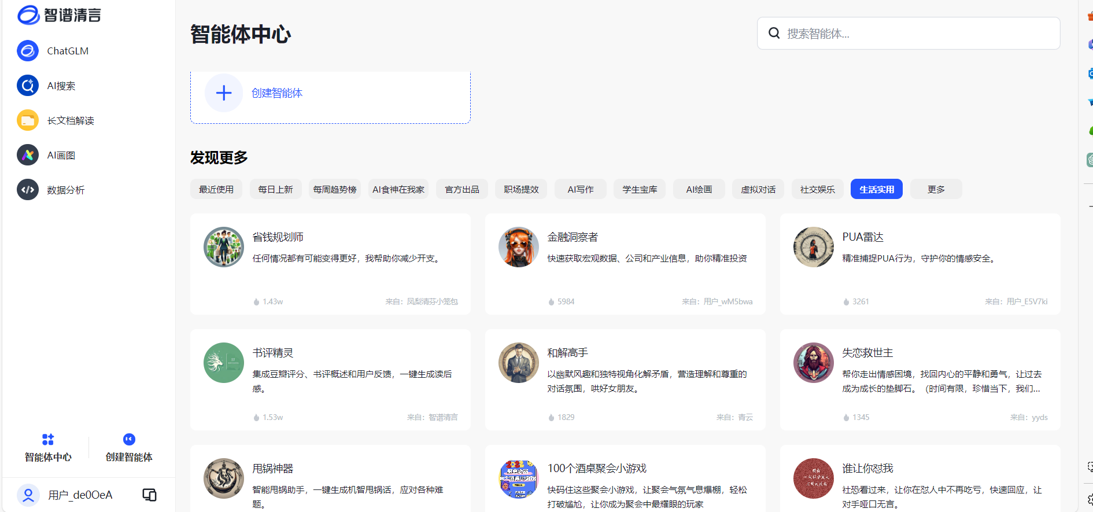Select the 每日上新 category tab

(275, 189)
